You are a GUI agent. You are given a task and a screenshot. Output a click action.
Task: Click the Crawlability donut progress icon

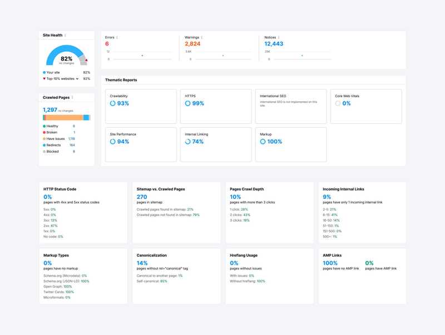pos(113,103)
